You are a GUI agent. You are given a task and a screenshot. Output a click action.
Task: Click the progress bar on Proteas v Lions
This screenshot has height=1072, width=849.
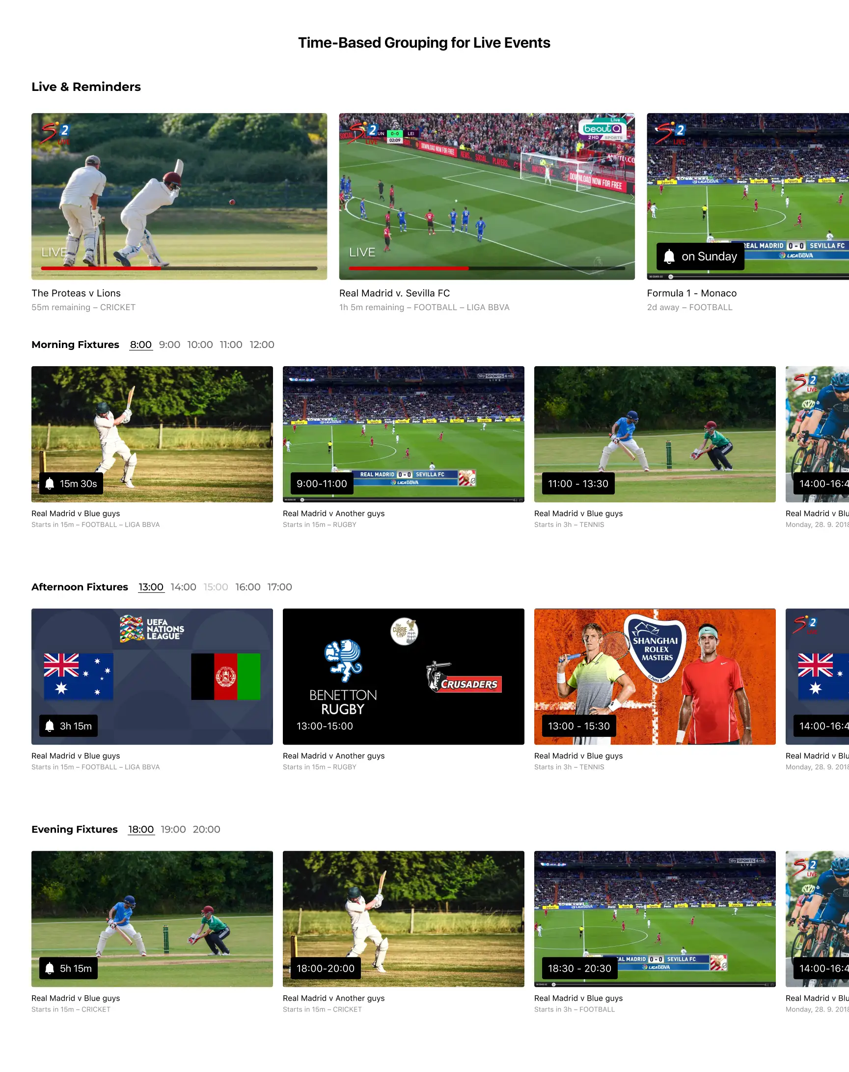click(x=179, y=268)
